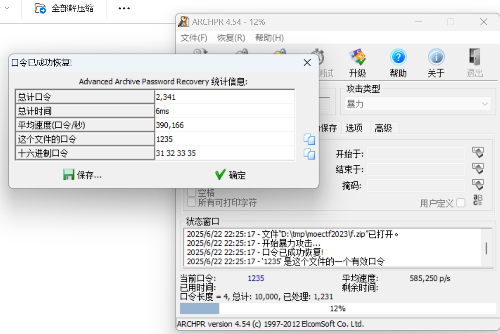Click the log line mentioning f.zip 已打开
Screen dimensions: 500x334
click(292, 234)
